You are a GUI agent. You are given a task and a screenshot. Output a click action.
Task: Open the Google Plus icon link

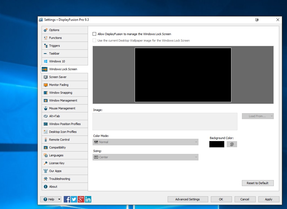click(x=81, y=199)
